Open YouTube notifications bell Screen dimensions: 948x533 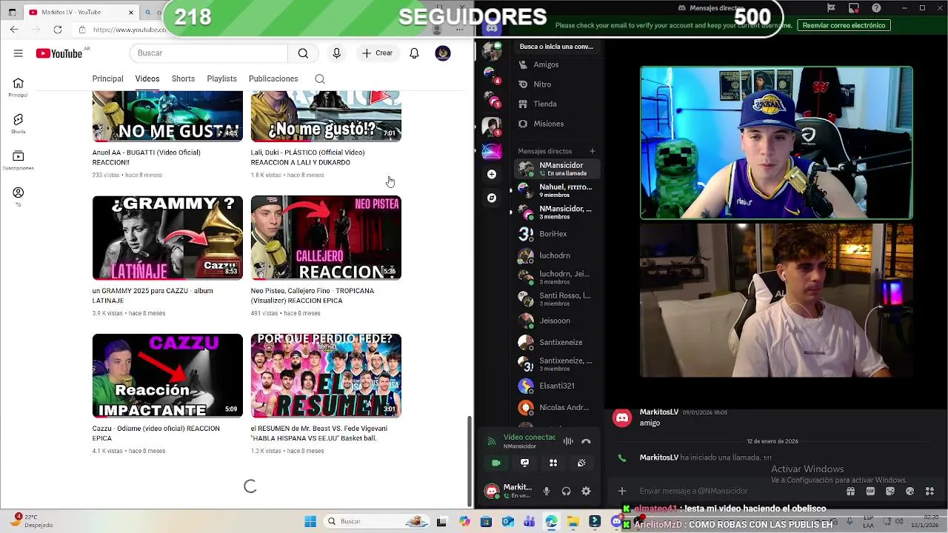coord(414,53)
